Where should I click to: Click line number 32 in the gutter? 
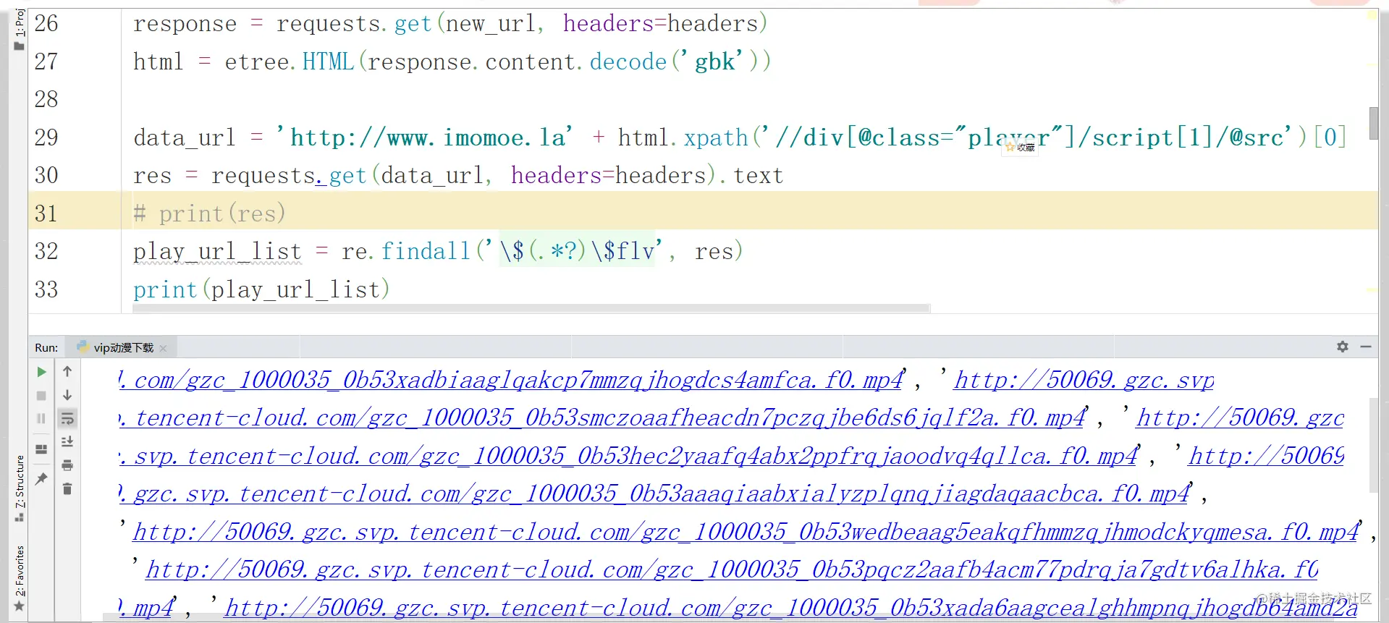pyautogui.click(x=46, y=251)
